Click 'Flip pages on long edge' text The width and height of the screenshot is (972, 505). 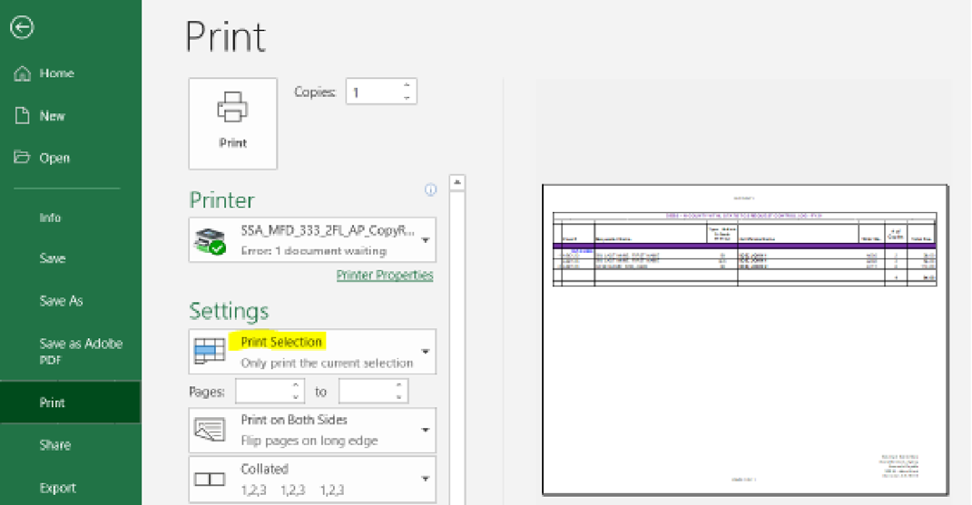[309, 442]
